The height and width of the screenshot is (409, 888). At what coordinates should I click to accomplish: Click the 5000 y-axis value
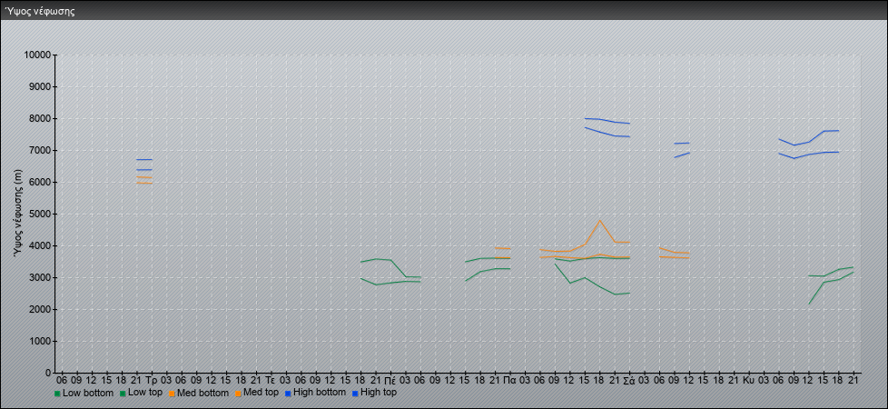pos(40,214)
